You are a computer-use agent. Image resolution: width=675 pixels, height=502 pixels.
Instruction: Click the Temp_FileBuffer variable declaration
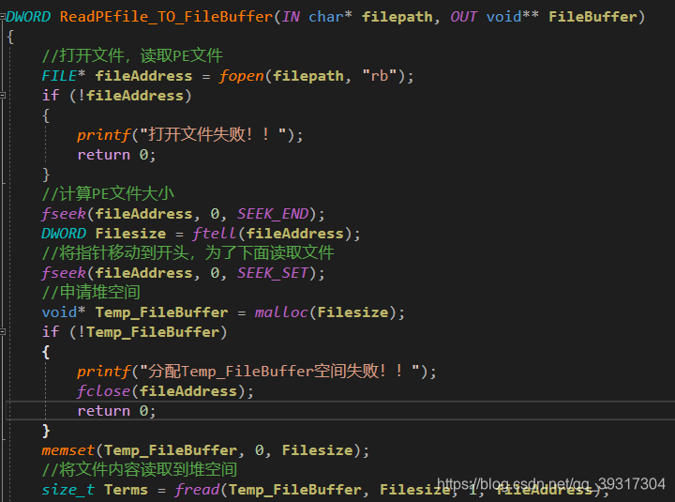[x=161, y=312]
